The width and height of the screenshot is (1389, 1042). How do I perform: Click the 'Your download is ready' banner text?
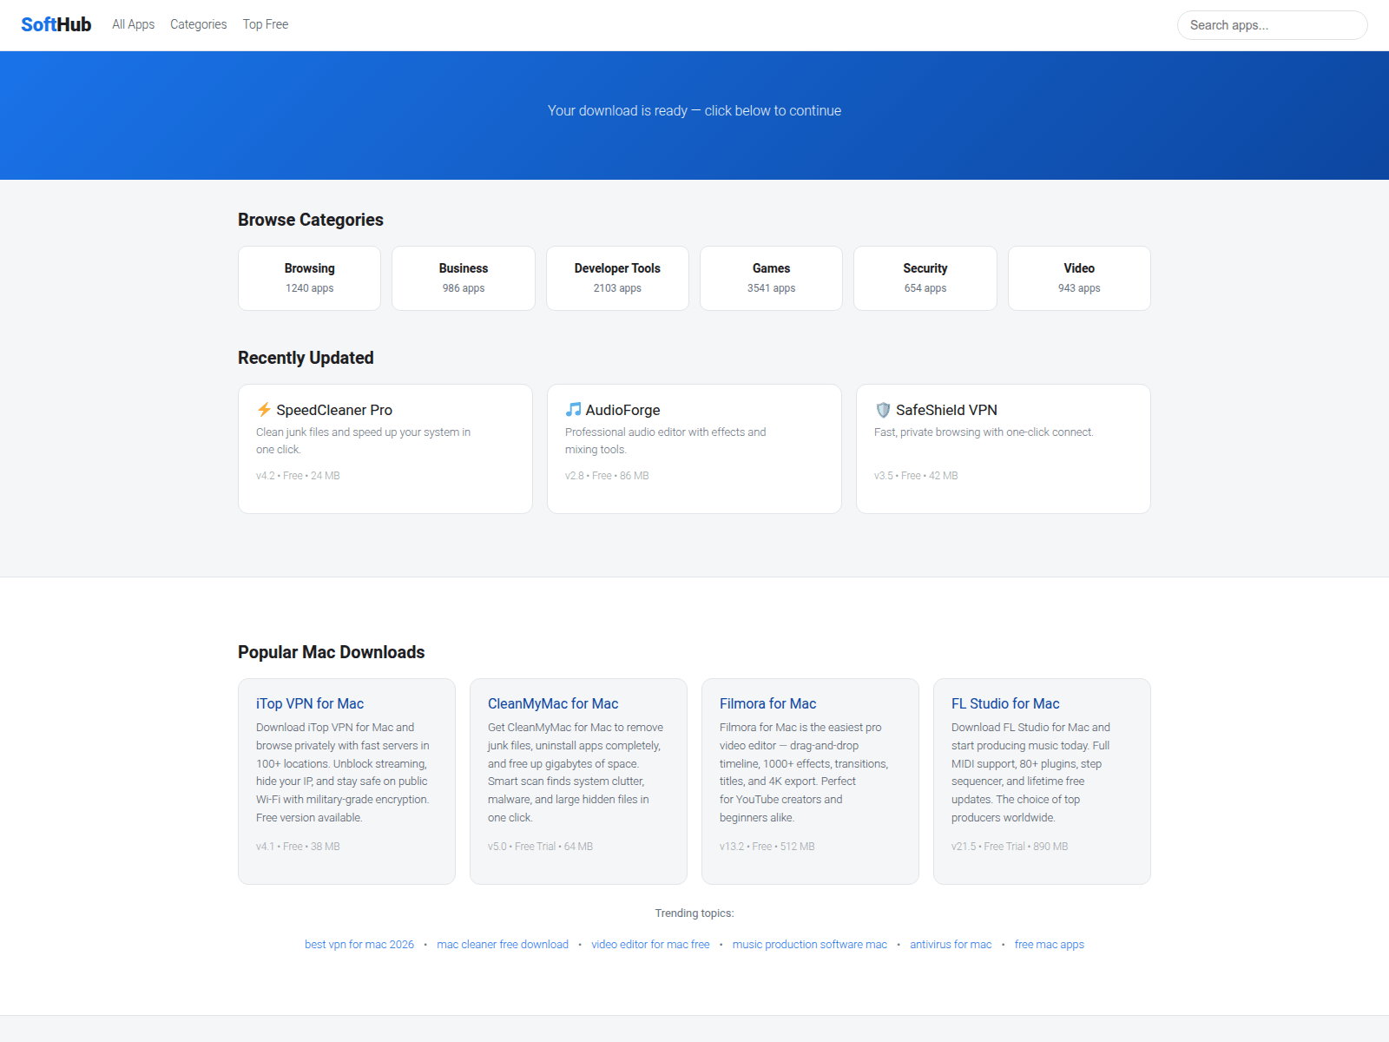(x=694, y=111)
